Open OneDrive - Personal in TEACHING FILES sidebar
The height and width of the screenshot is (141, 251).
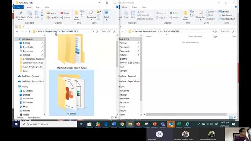(30, 76)
